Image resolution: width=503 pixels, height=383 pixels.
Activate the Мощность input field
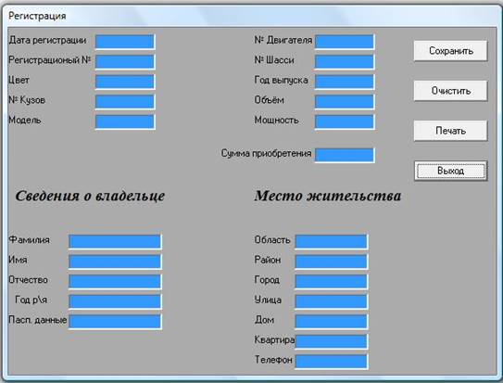click(x=345, y=121)
